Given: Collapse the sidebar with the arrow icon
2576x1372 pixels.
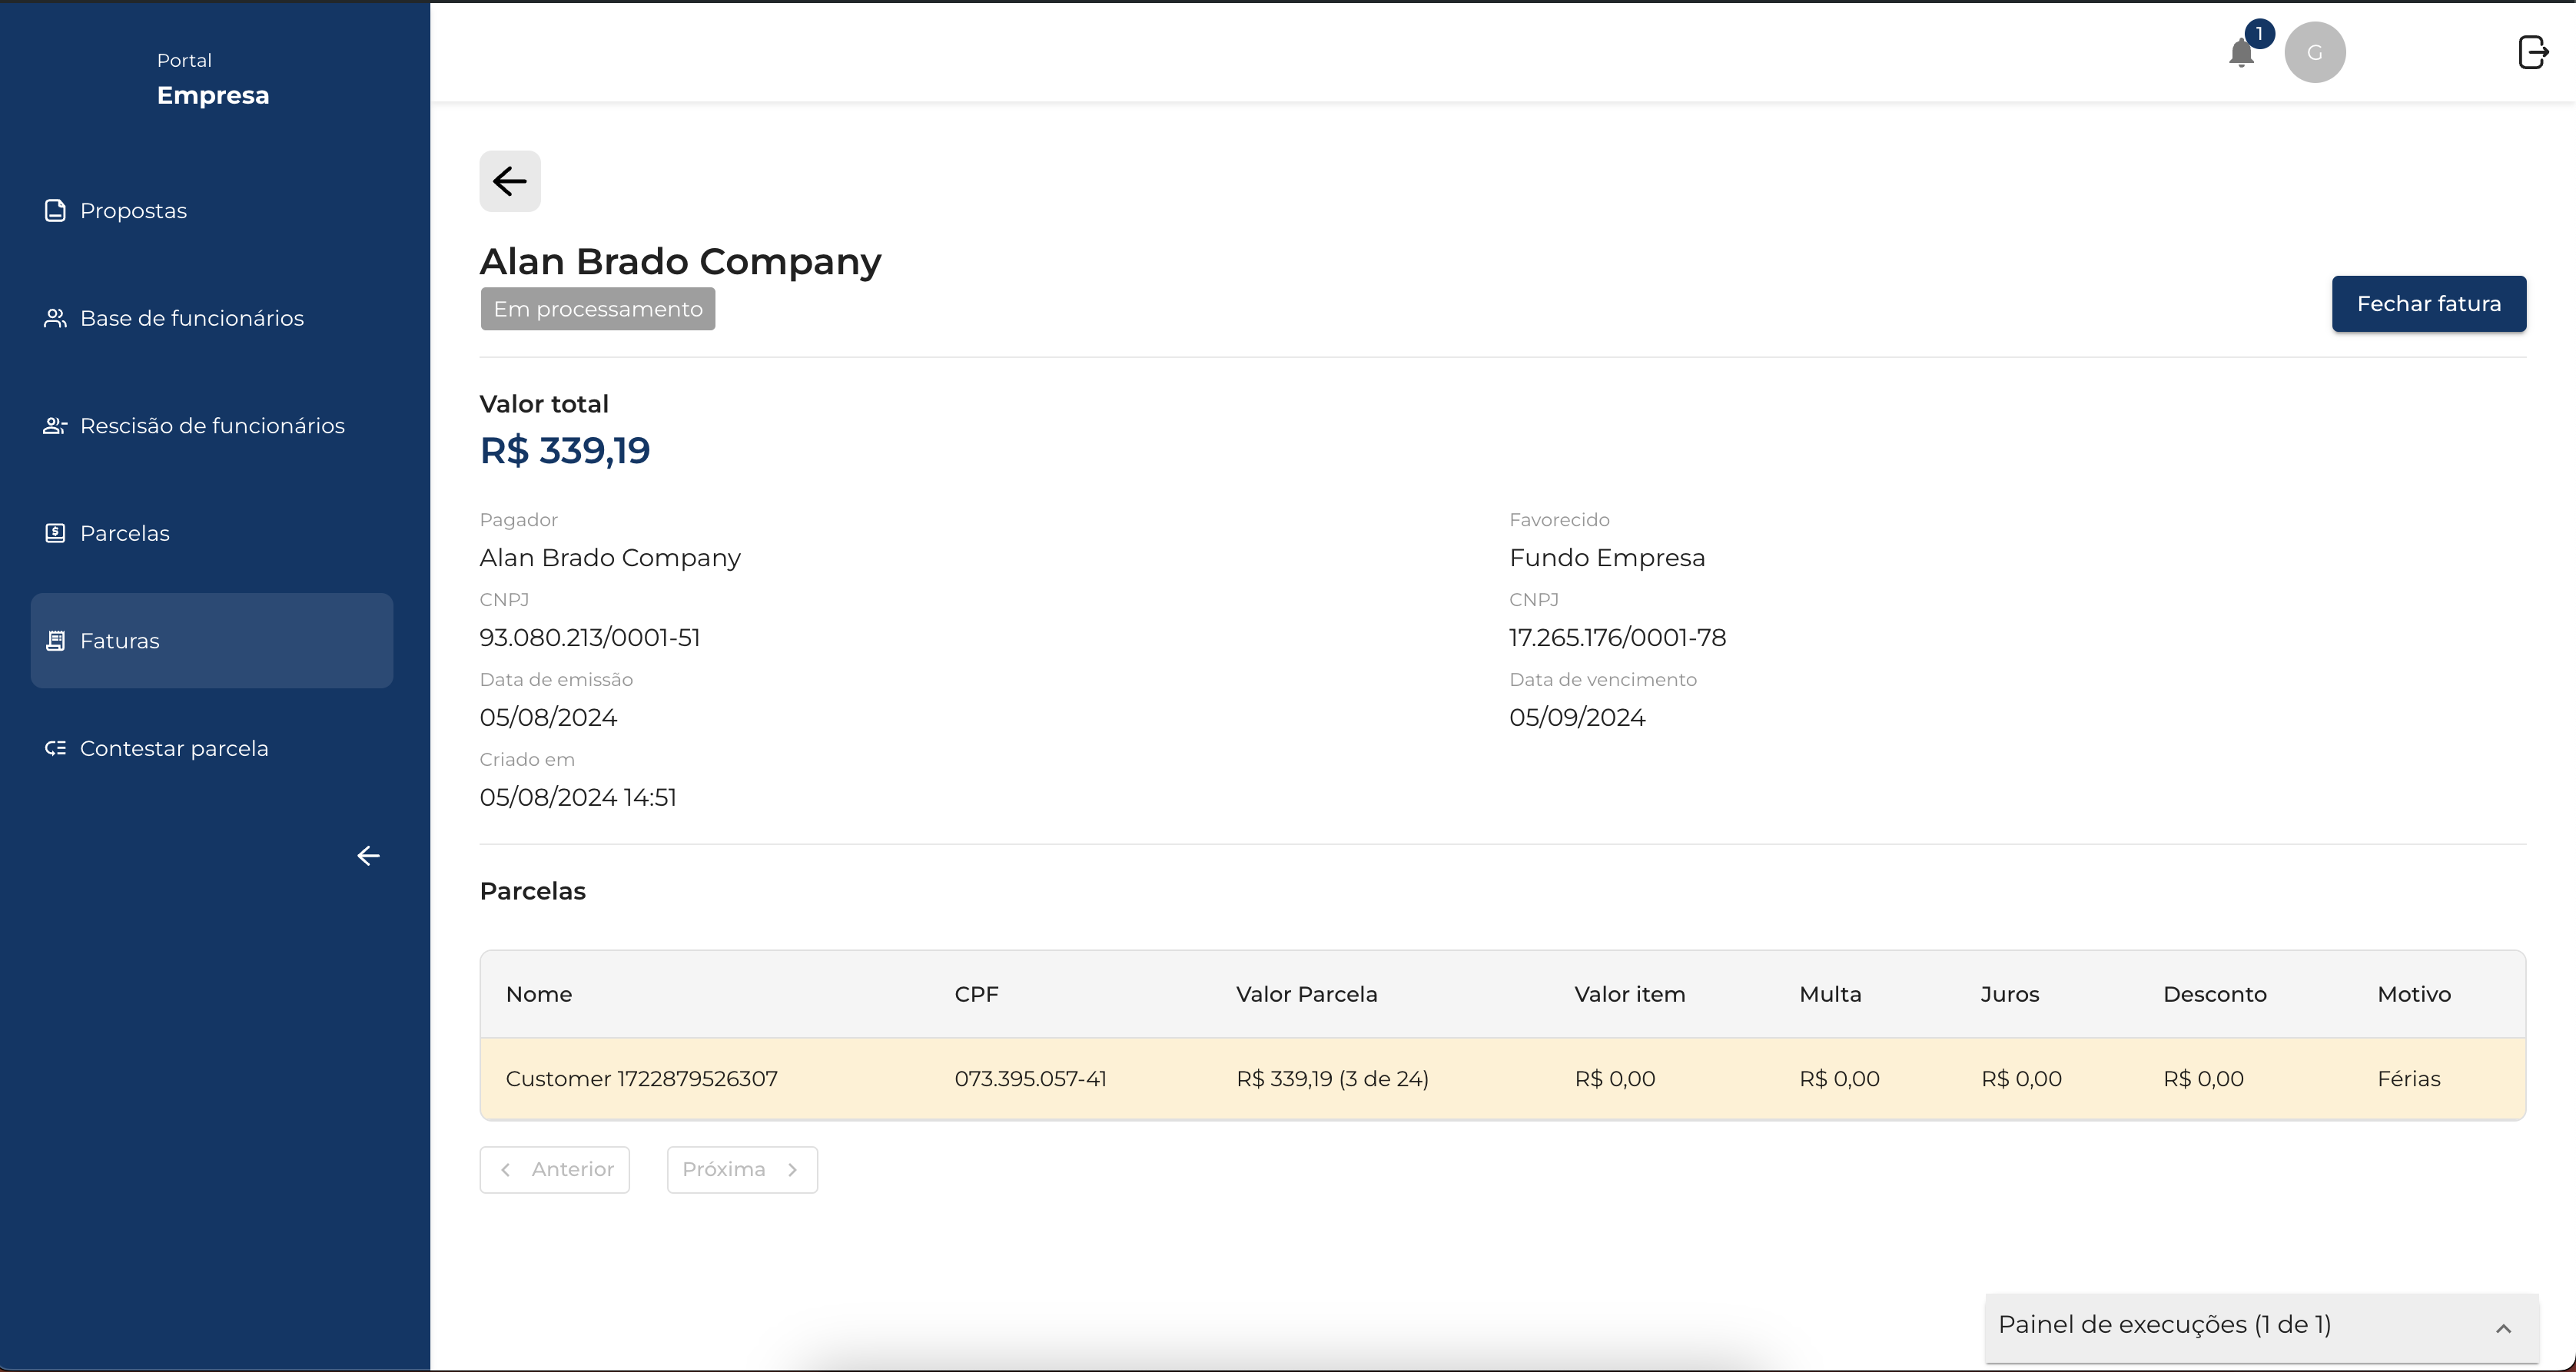Looking at the screenshot, I should tap(368, 855).
